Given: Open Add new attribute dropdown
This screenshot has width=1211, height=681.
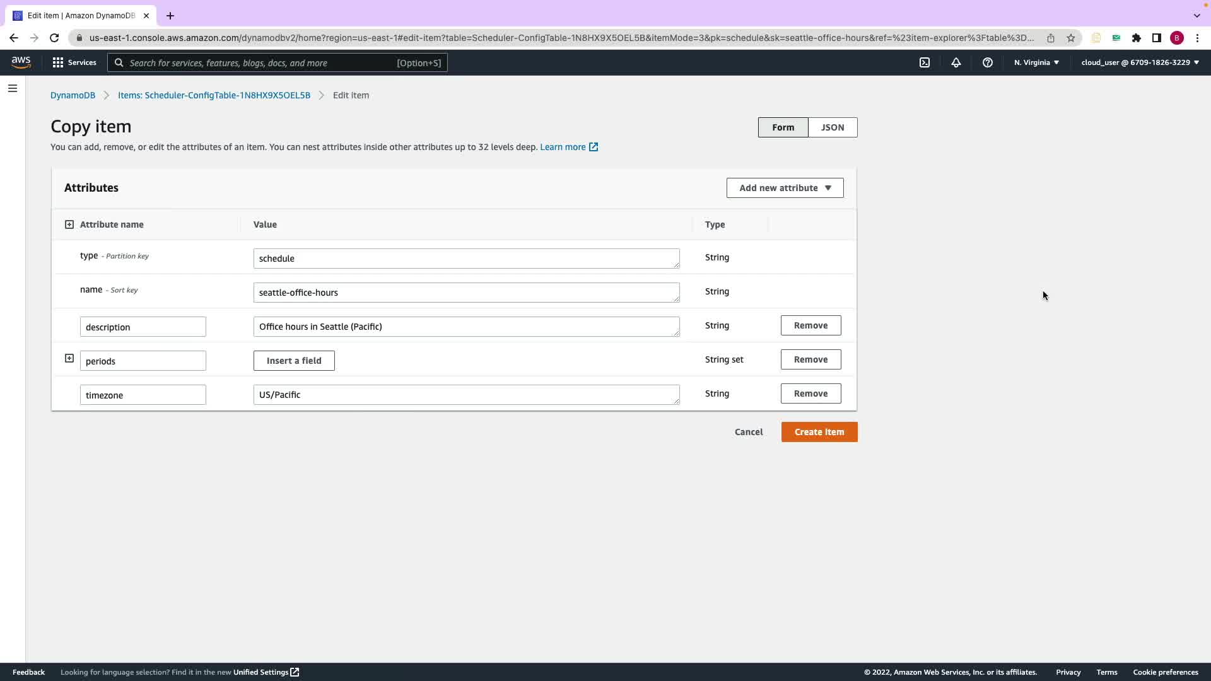Looking at the screenshot, I should (785, 188).
